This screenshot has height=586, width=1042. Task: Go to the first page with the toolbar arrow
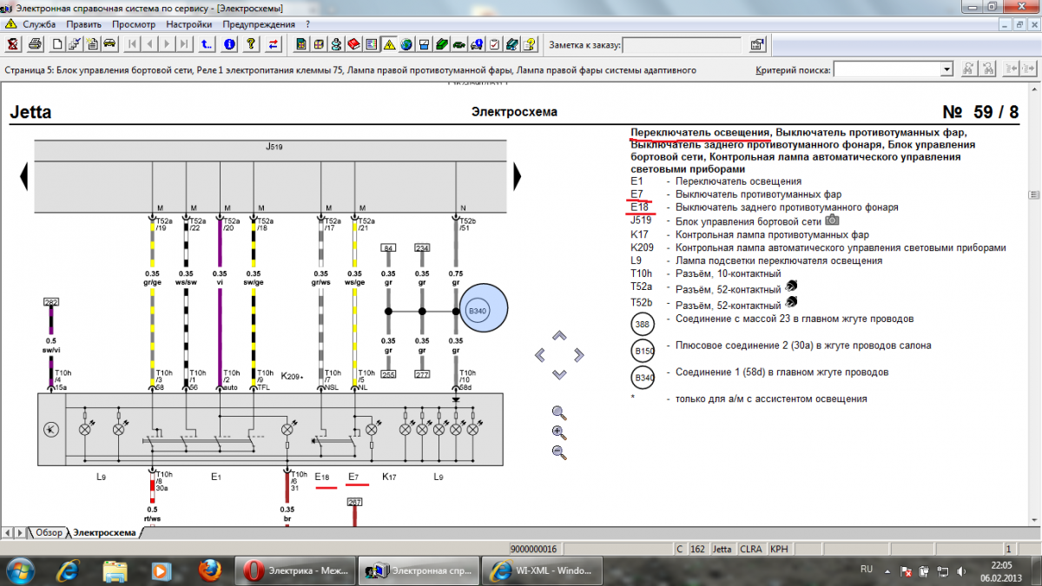tap(134, 44)
